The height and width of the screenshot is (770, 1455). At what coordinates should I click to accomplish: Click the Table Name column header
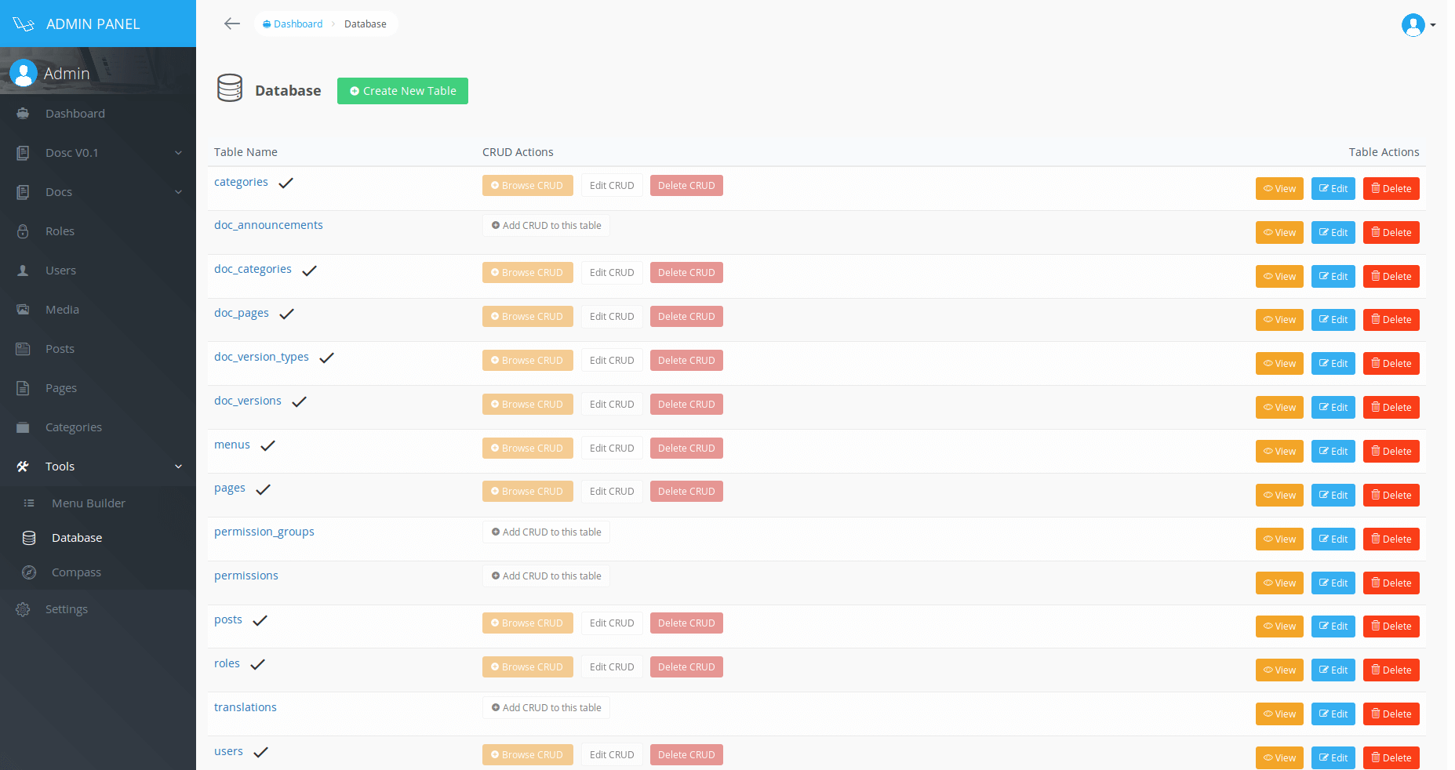pyautogui.click(x=246, y=152)
